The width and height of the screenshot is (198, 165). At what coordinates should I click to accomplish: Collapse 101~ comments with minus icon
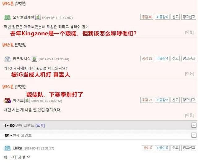(194, 135)
